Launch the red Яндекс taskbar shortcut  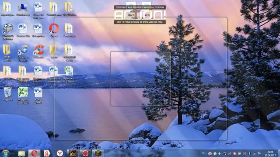pyautogui.click(x=47, y=153)
